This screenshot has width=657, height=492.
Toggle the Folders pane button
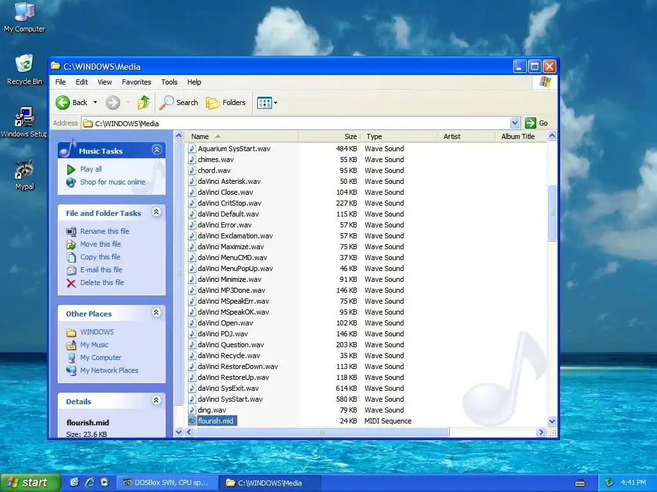(x=225, y=102)
